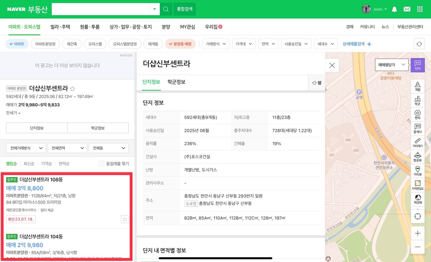Click the 학군정보 button under listing

click(98, 128)
